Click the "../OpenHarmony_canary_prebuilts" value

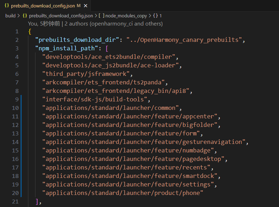click(x=184, y=40)
